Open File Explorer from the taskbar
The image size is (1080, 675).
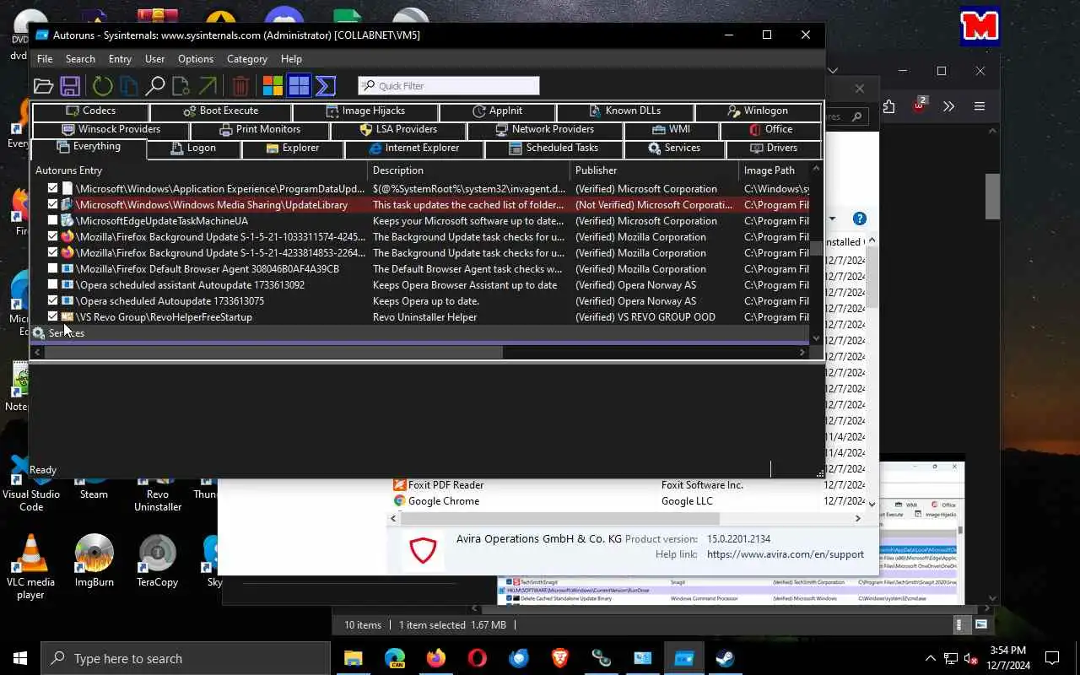click(353, 658)
